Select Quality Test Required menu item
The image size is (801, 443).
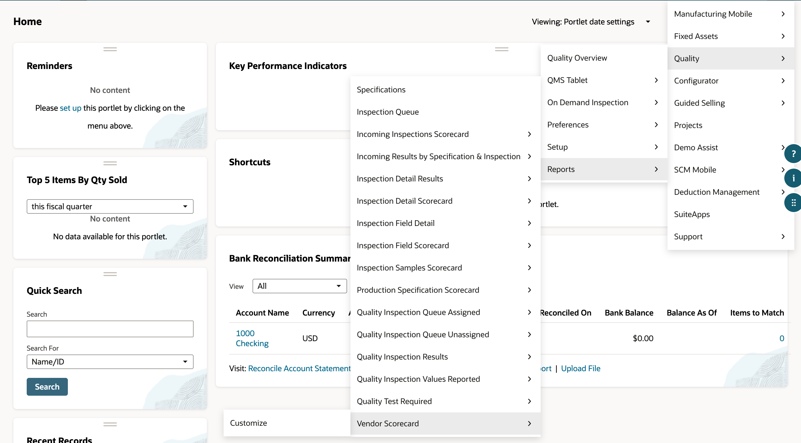[x=445, y=402]
